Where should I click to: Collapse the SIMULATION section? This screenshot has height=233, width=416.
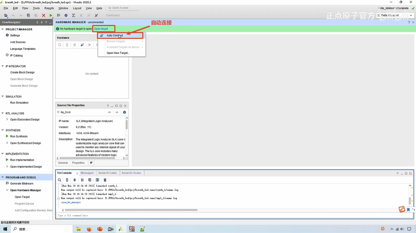coord(3,96)
